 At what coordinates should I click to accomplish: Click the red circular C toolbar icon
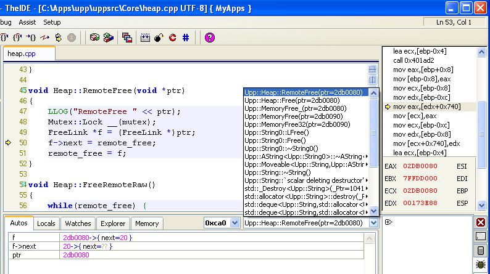pyautogui.click(x=172, y=38)
